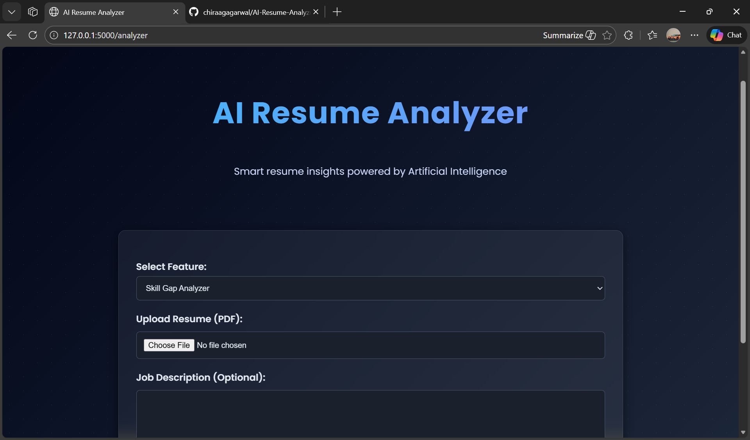Open the tab workspaces icon
Screen dimensions: 750x440
(x=33, y=12)
